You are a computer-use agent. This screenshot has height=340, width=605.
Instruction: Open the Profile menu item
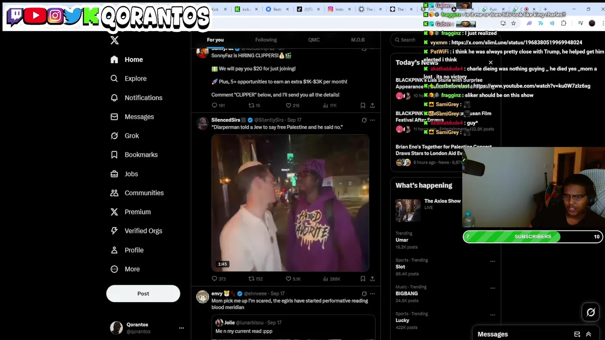point(127,250)
